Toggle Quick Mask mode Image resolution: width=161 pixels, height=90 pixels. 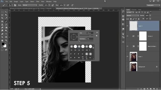point(2,50)
